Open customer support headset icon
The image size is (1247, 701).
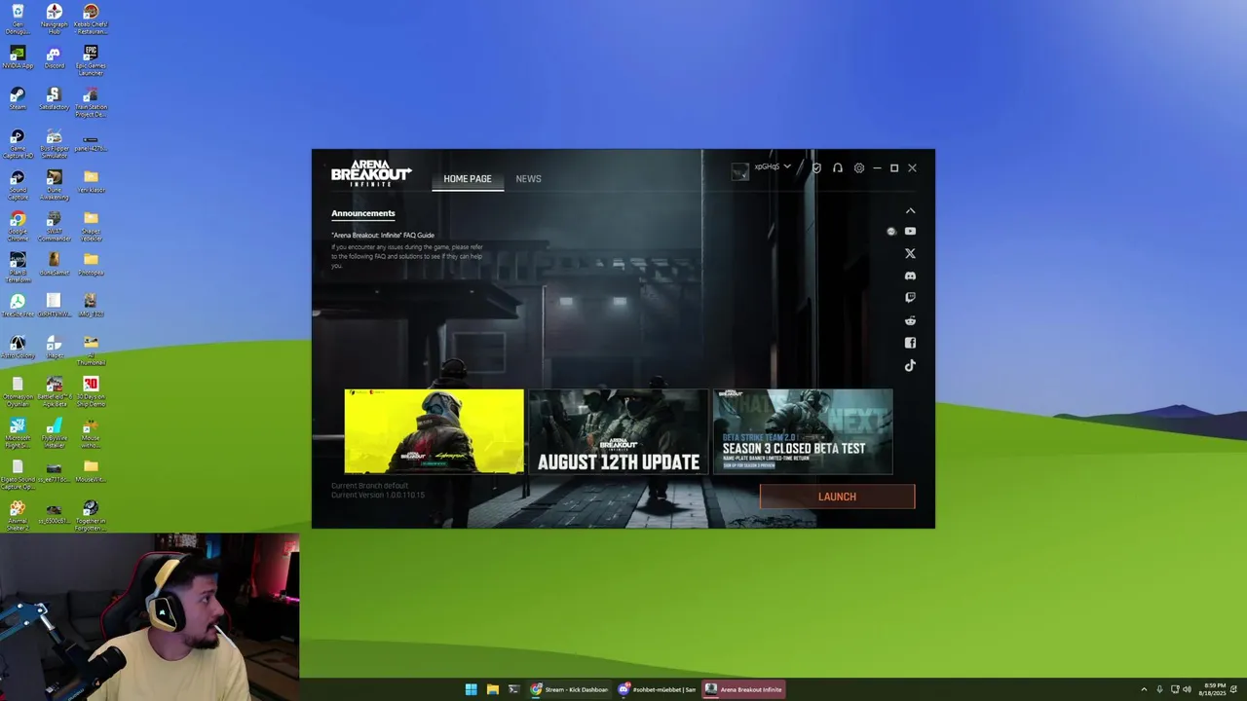[837, 167]
